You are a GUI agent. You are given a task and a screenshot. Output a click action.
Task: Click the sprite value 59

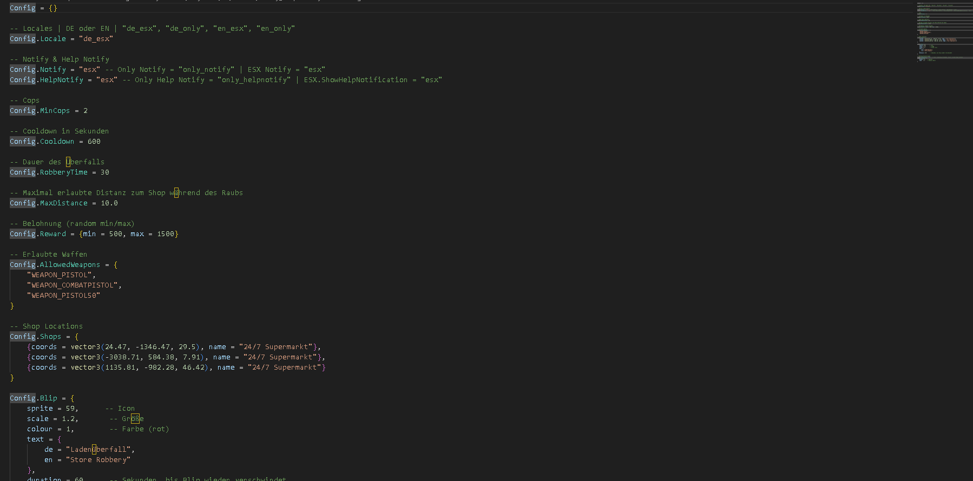pyautogui.click(x=70, y=409)
